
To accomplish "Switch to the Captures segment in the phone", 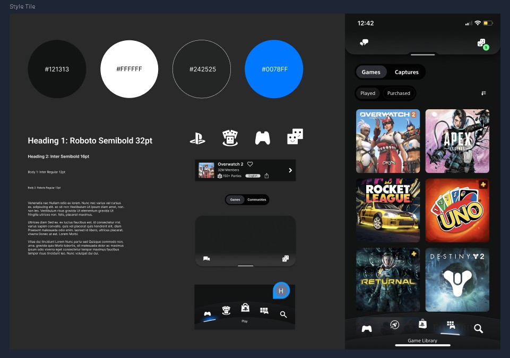I will [x=407, y=72].
